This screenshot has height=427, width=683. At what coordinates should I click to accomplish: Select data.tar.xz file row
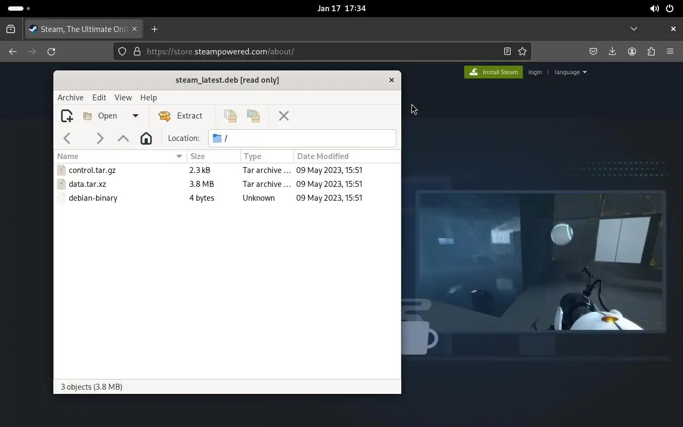227,184
